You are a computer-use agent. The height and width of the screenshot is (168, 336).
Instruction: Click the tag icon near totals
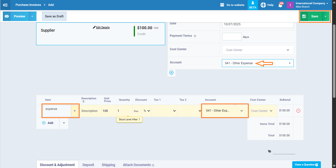270,151
